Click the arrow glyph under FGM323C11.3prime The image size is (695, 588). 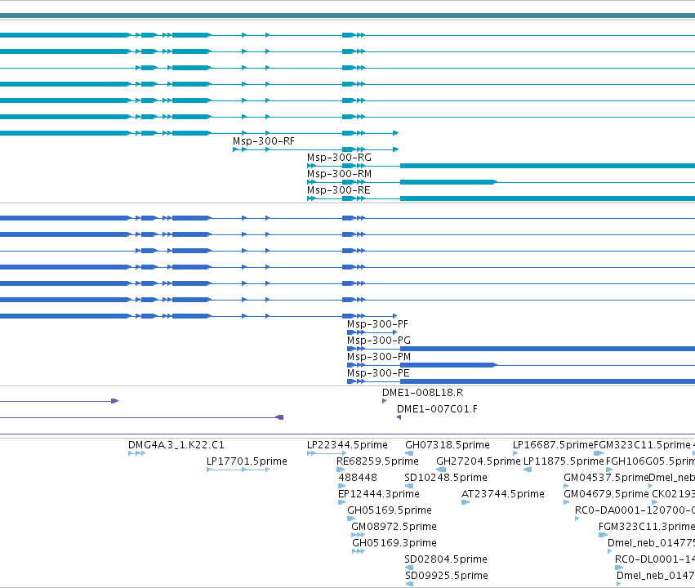tap(603, 535)
